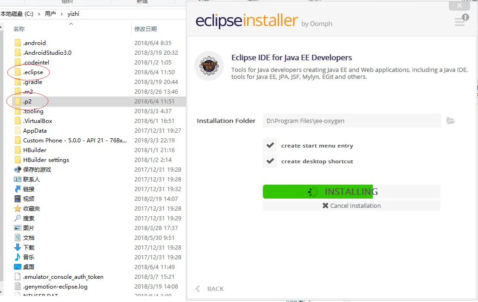Click the .tooling folder icon
This screenshot has width=478, height=302.
[18, 111]
